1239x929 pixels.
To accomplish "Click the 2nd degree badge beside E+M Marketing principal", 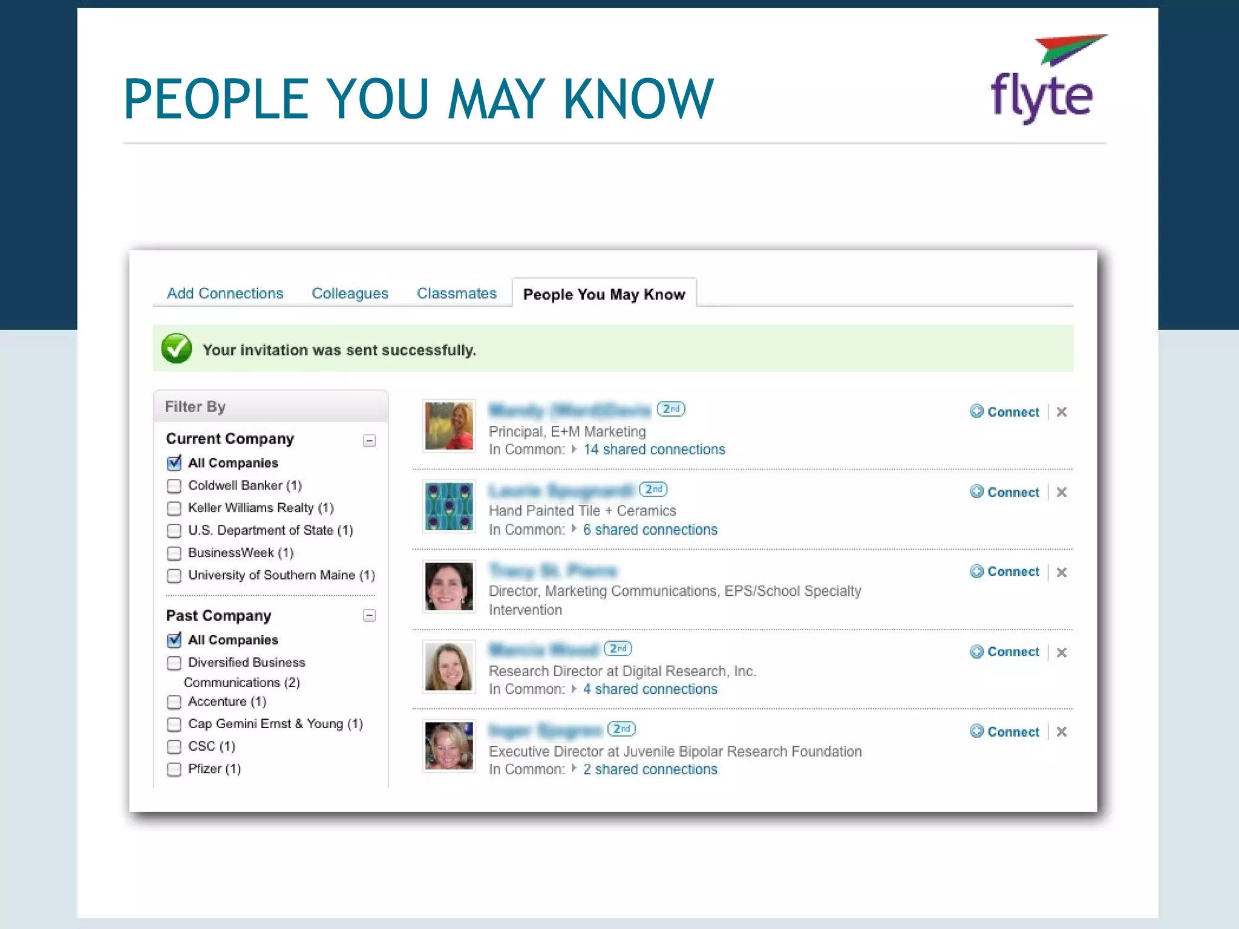I will 670,409.
